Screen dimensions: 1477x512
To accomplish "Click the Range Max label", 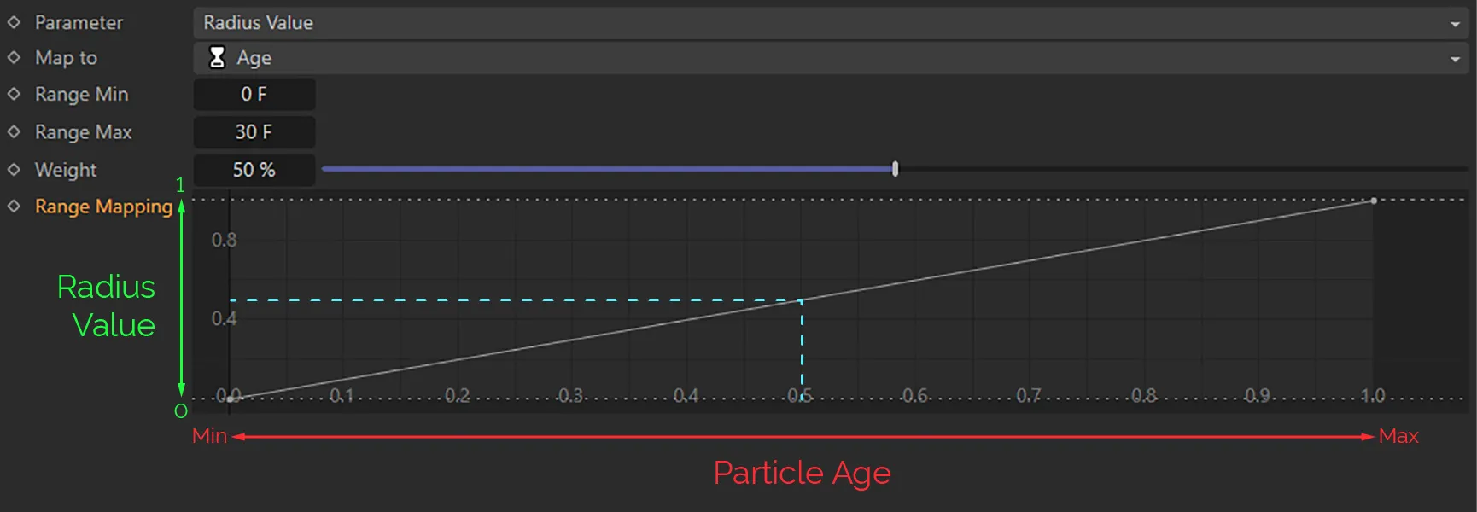I will click(x=83, y=132).
